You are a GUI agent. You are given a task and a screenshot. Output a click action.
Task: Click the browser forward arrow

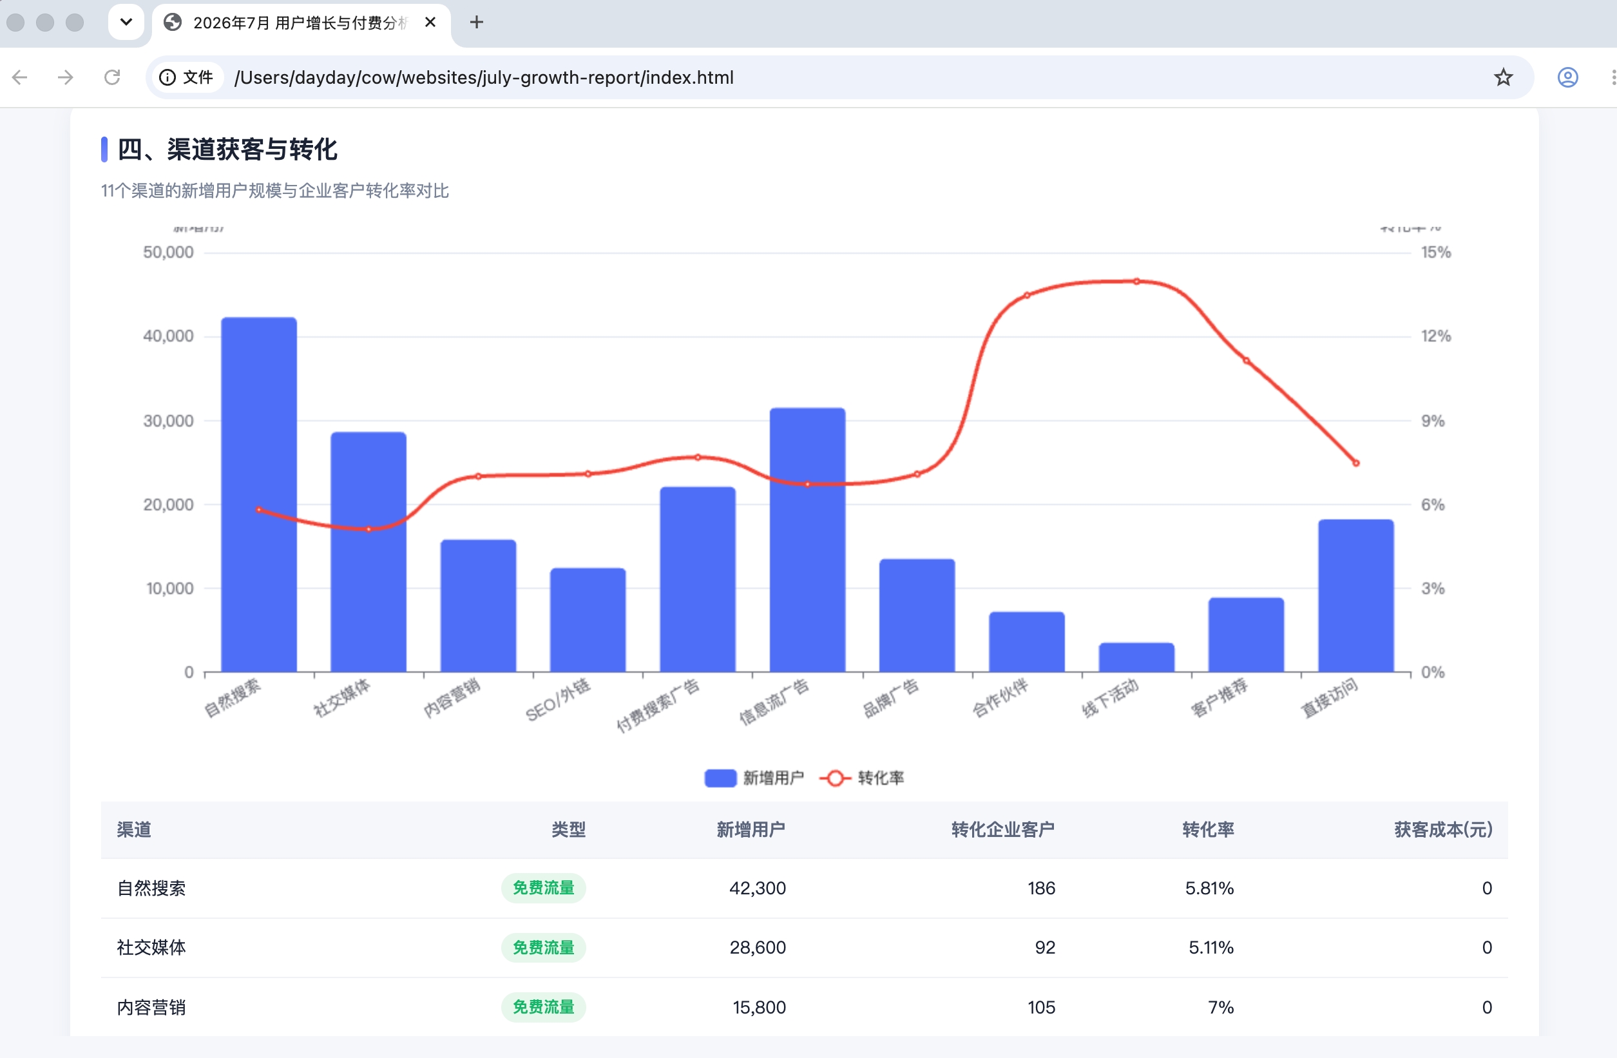tap(65, 77)
